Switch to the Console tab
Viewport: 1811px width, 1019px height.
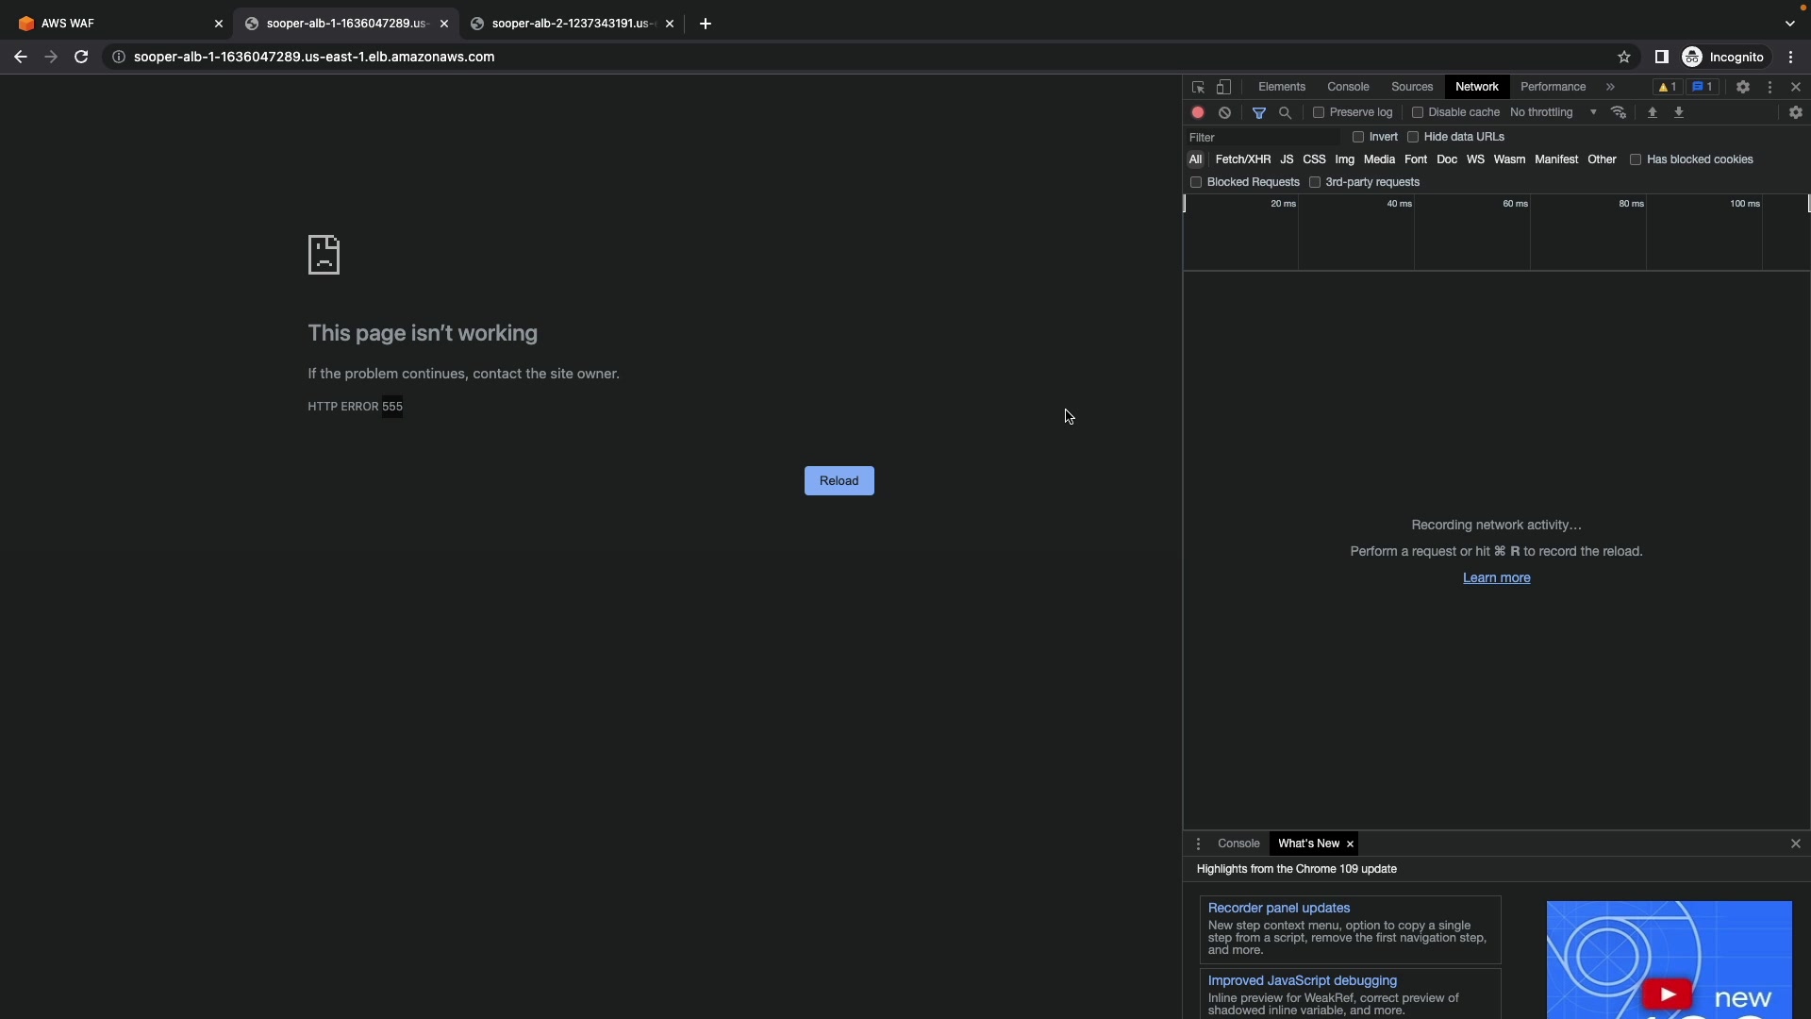(x=1348, y=87)
